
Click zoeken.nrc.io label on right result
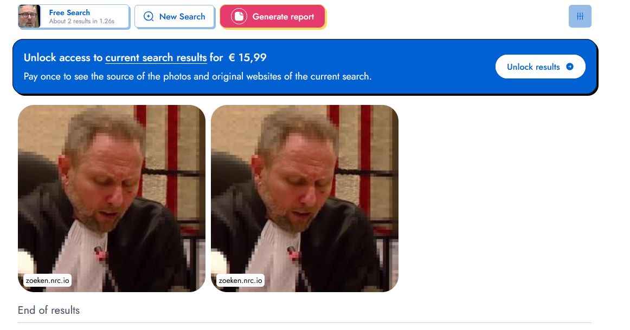click(x=240, y=280)
